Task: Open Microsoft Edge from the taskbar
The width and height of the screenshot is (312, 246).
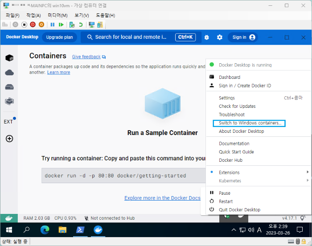Action: click(x=45, y=230)
